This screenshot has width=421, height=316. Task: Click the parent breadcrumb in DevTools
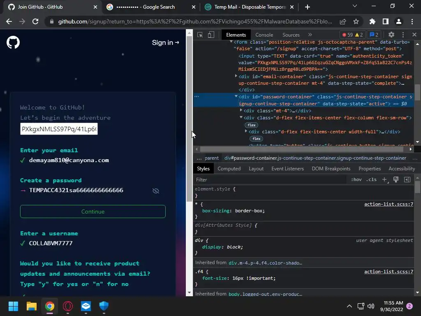tap(212, 158)
